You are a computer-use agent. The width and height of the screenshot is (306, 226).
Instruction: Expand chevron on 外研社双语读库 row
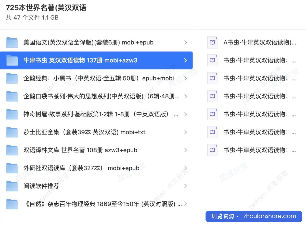[186, 168]
